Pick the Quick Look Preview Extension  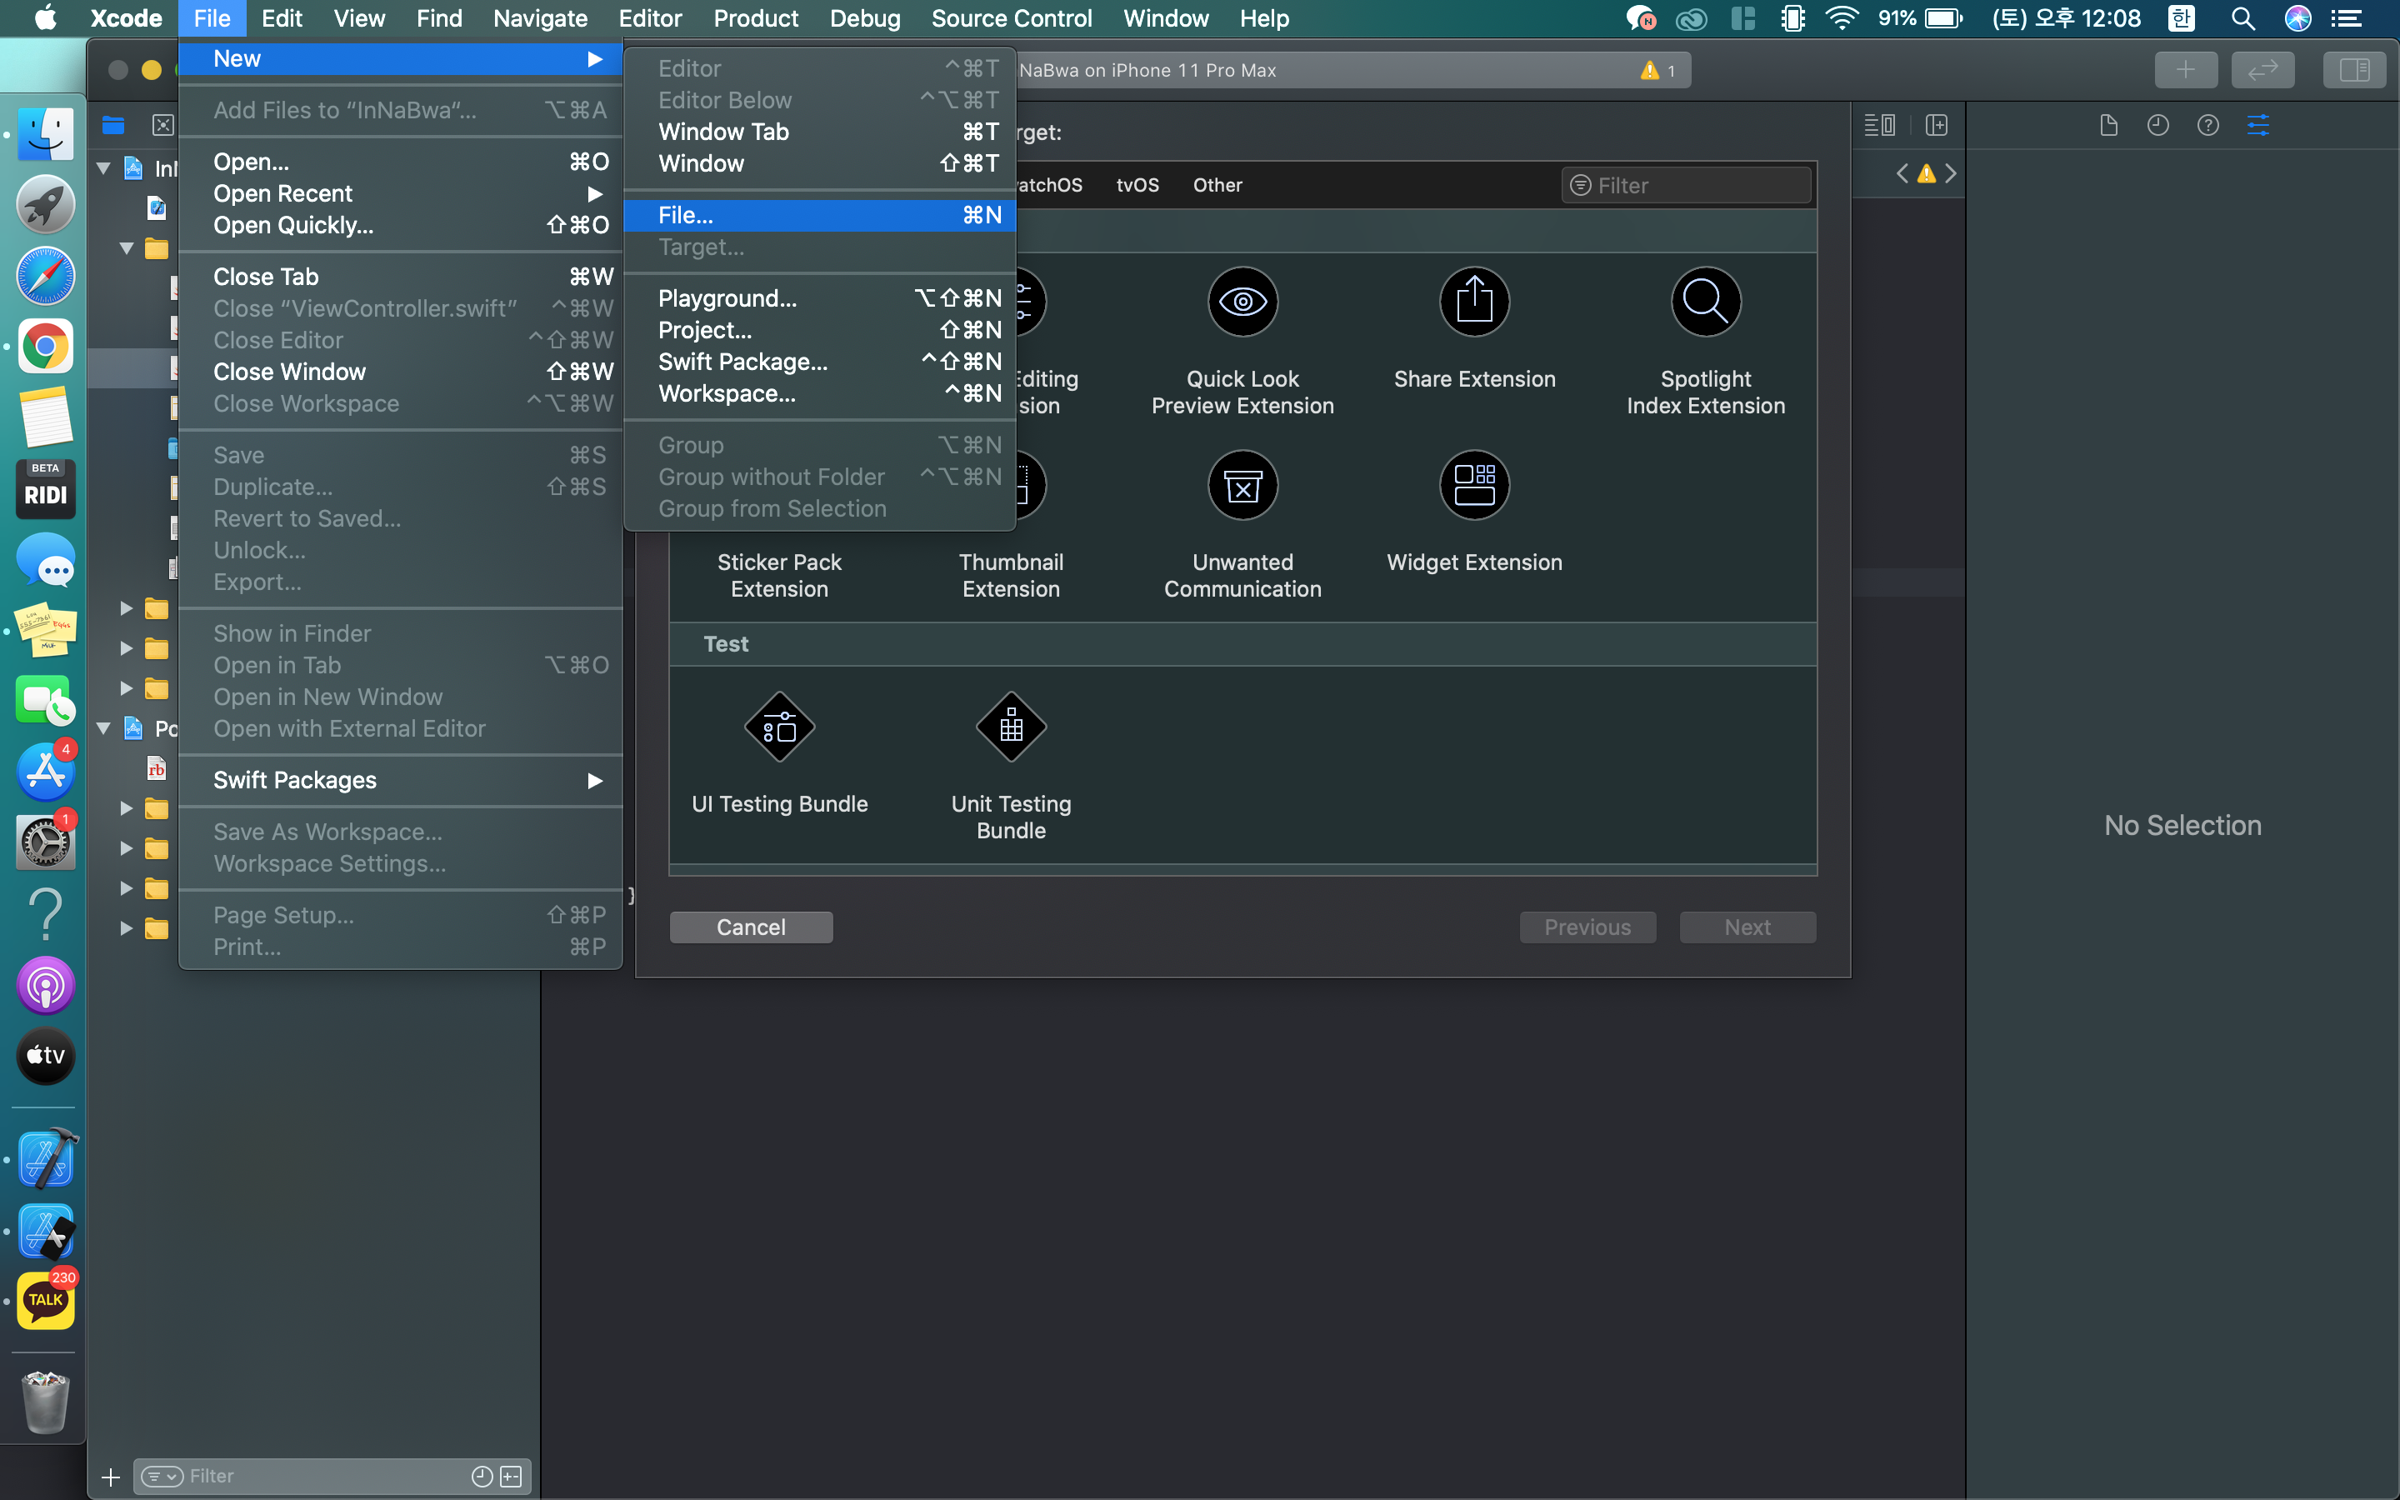click(x=1242, y=302)
